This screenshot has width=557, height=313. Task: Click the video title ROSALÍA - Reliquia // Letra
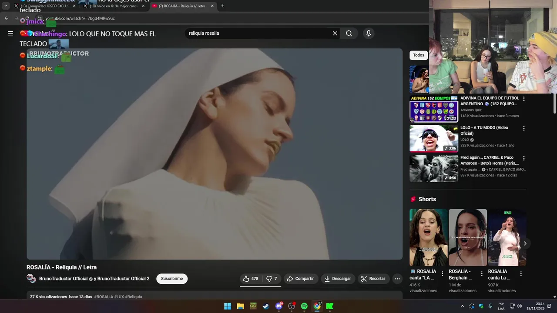pyautogui.click(x=61, y=267)
